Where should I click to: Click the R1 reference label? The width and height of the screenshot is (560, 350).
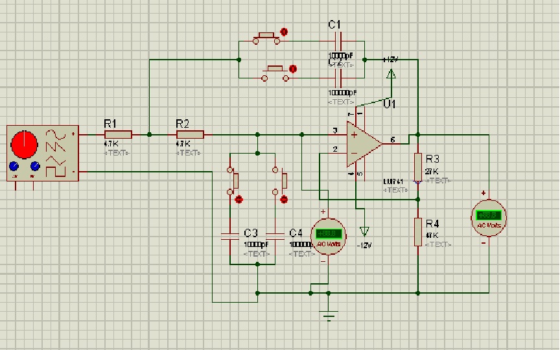click(x=110, y=124)
